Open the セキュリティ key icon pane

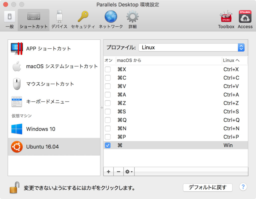[83, 20]
